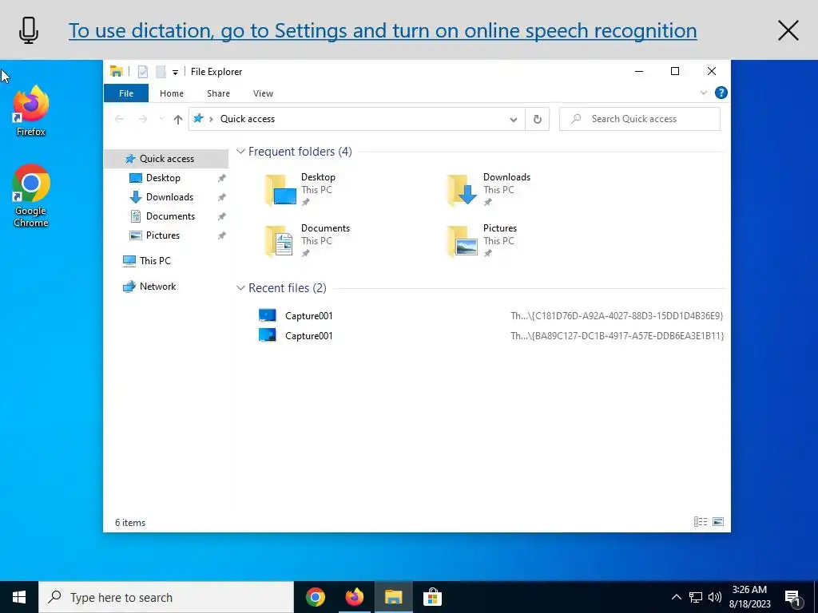Click the Back navigation arrow
This screenshot has height=613, width=818.
119,119
